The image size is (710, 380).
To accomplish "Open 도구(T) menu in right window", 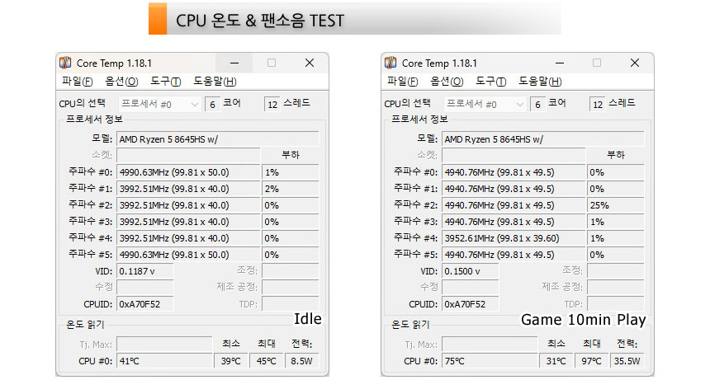I will tap(490, 82).
